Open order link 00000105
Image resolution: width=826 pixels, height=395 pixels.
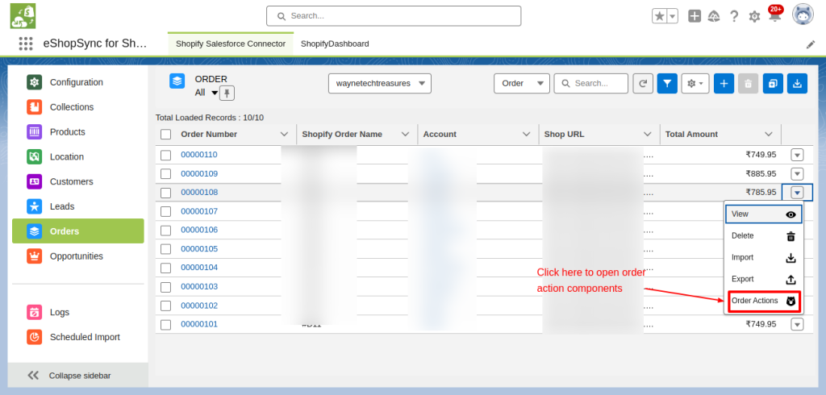(199, 248)
